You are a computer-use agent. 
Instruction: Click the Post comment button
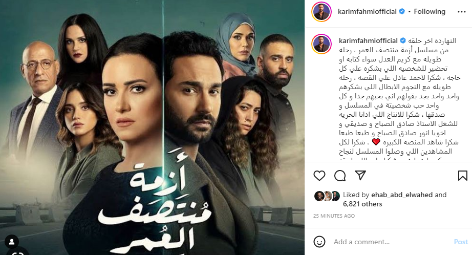coord(461,242)
